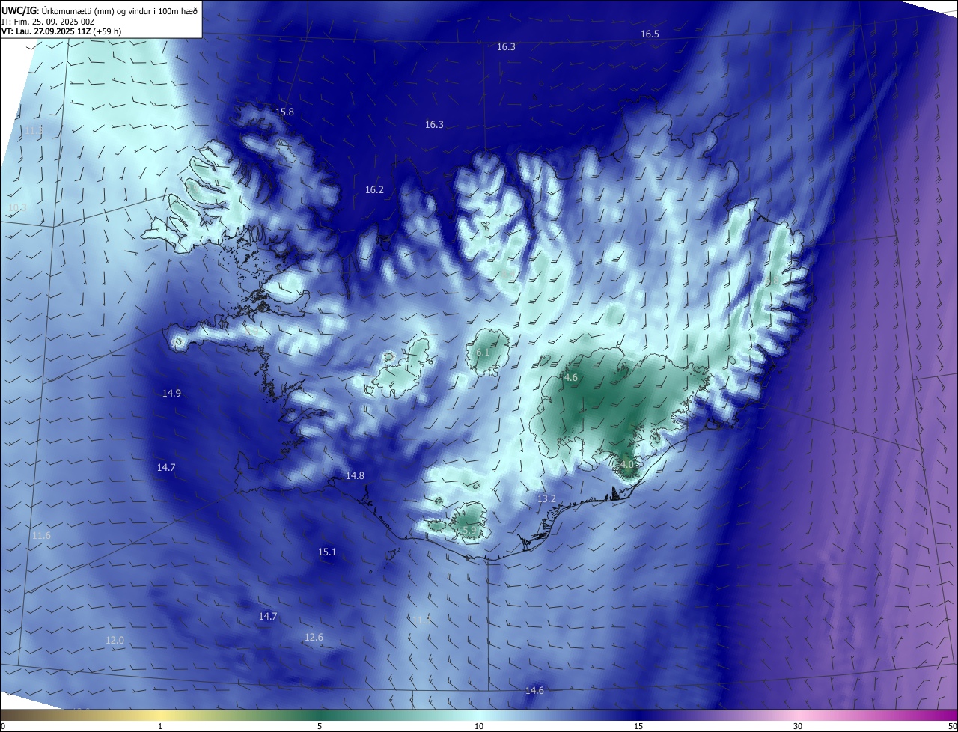
Task: Click the 12.6 value label
Action: (314, 638)
